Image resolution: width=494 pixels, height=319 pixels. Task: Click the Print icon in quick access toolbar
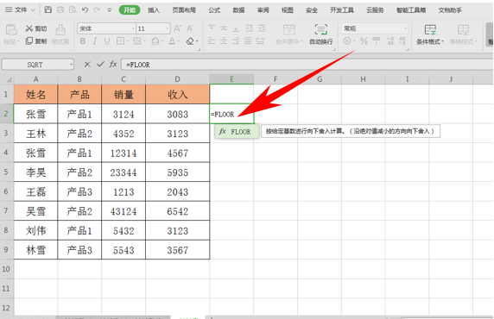(60, 9)
